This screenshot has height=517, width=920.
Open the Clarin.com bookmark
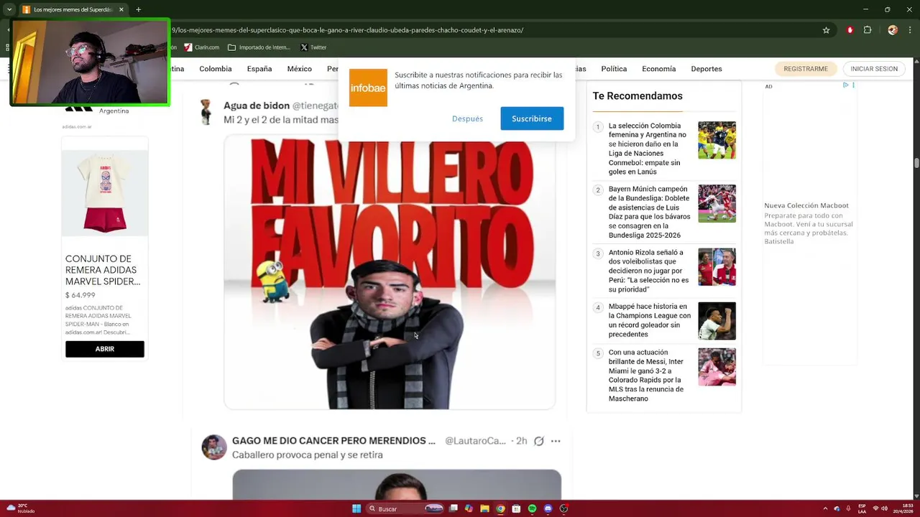202,47
